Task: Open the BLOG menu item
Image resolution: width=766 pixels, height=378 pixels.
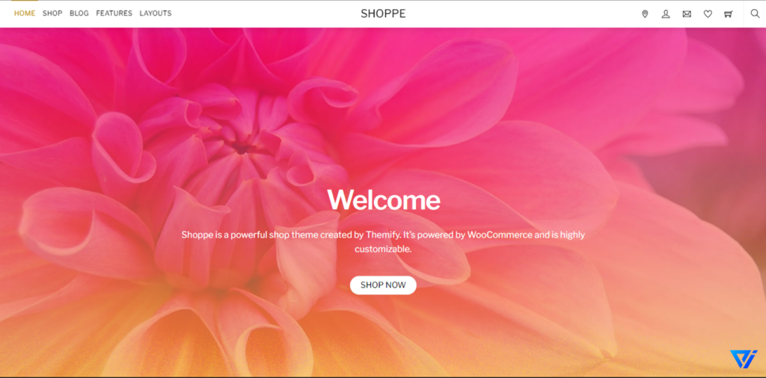Action: (79, 13)
